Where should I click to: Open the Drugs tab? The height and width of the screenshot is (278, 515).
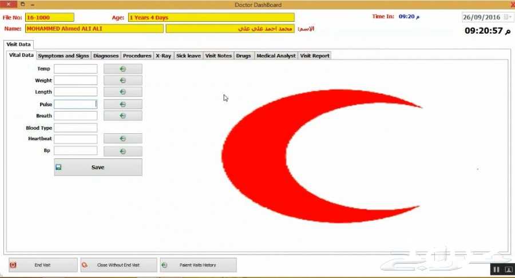pos(243,56)
